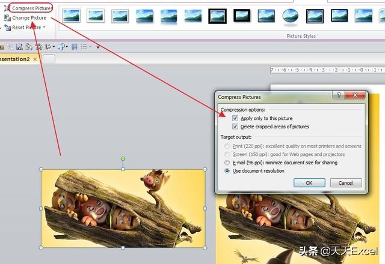Select the Print (220 ppi) option

click(x=227, y=146)
